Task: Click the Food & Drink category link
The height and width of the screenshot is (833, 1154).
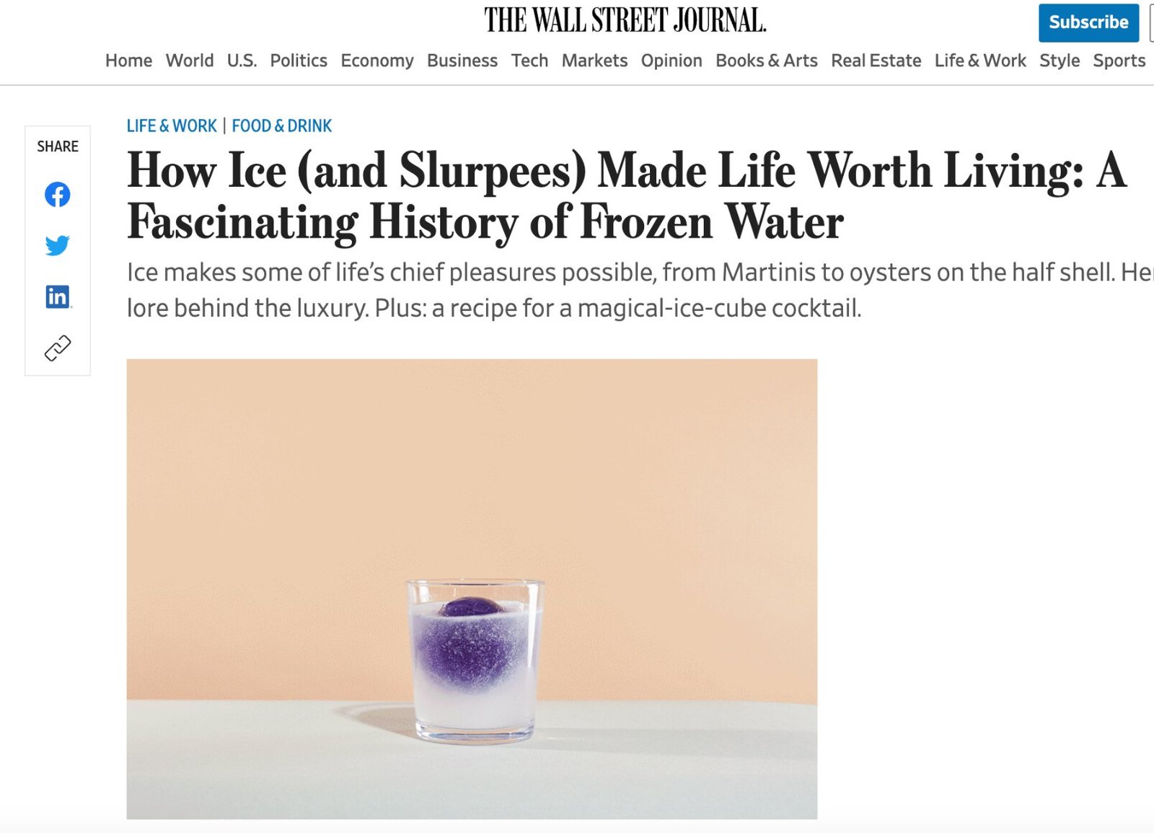Action: coord(282,126)
